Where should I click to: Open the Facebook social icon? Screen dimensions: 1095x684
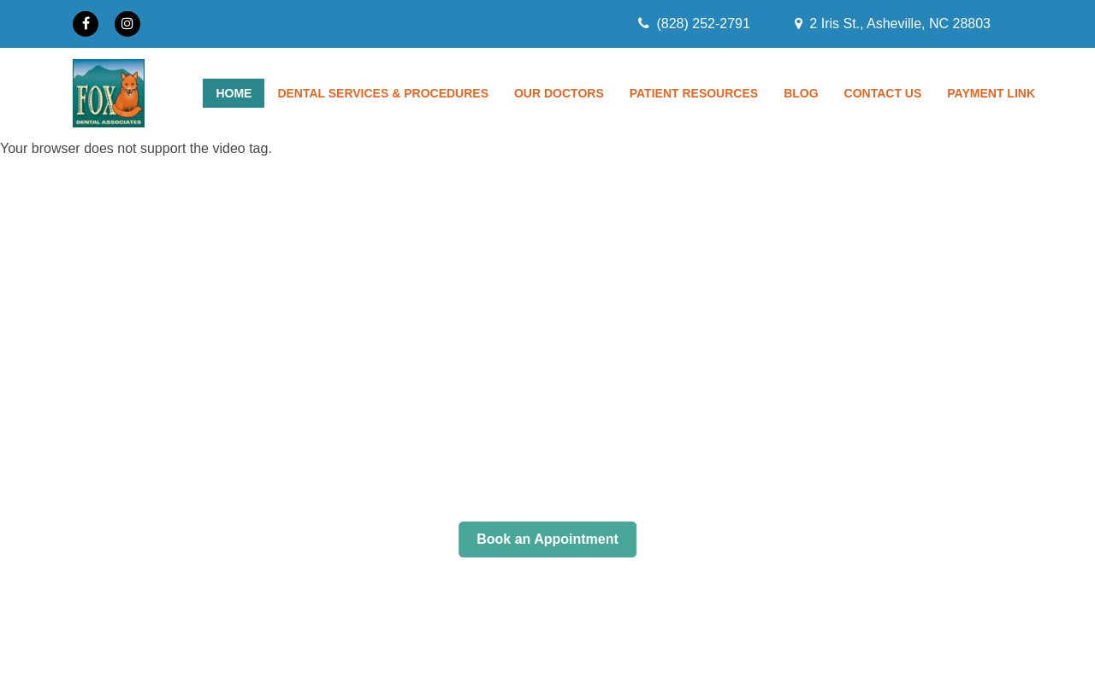[x=86, y=24]
